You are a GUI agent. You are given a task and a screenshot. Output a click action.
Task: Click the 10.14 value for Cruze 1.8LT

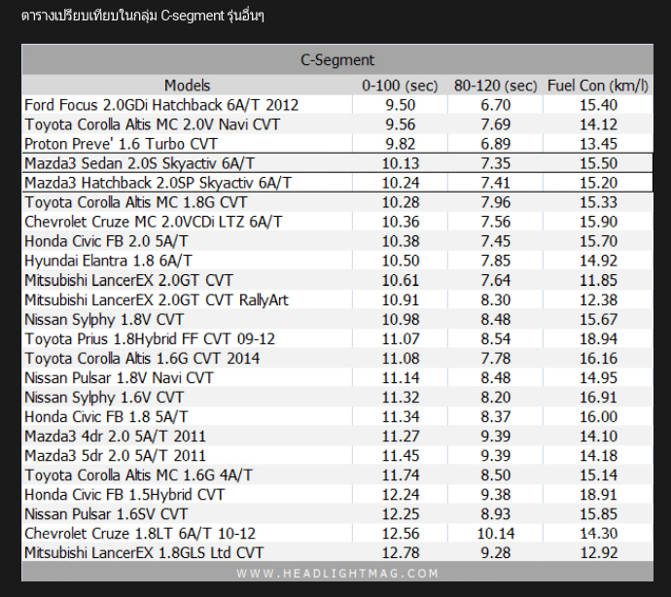pos(496,534)
